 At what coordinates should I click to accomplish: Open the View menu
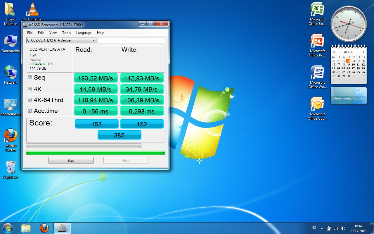coord(53,33)
